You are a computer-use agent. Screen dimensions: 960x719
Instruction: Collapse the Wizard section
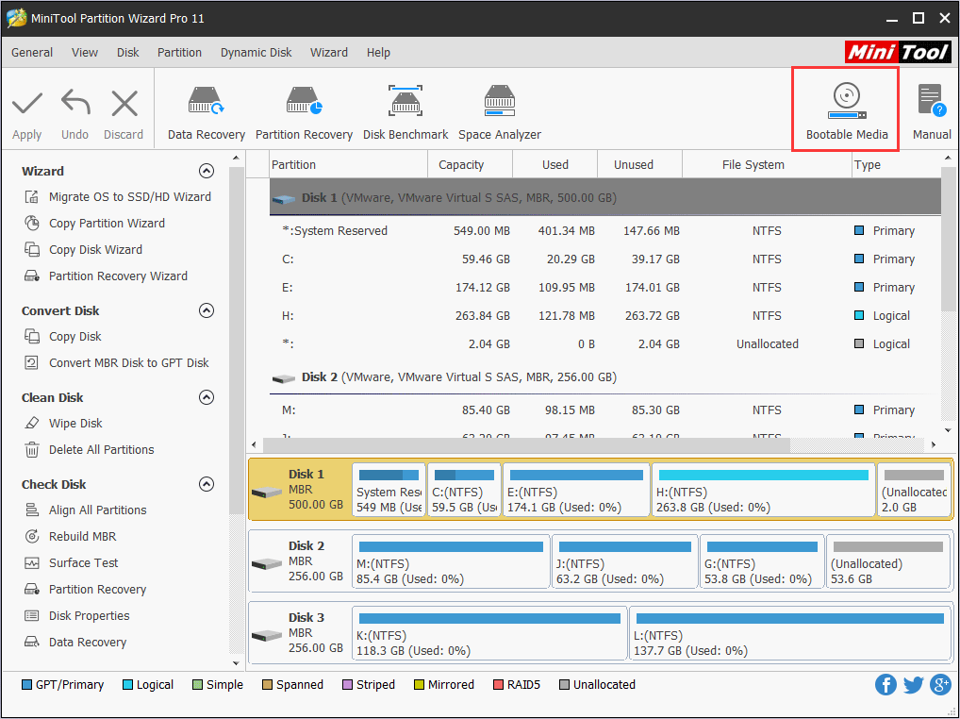click(207, 171)
